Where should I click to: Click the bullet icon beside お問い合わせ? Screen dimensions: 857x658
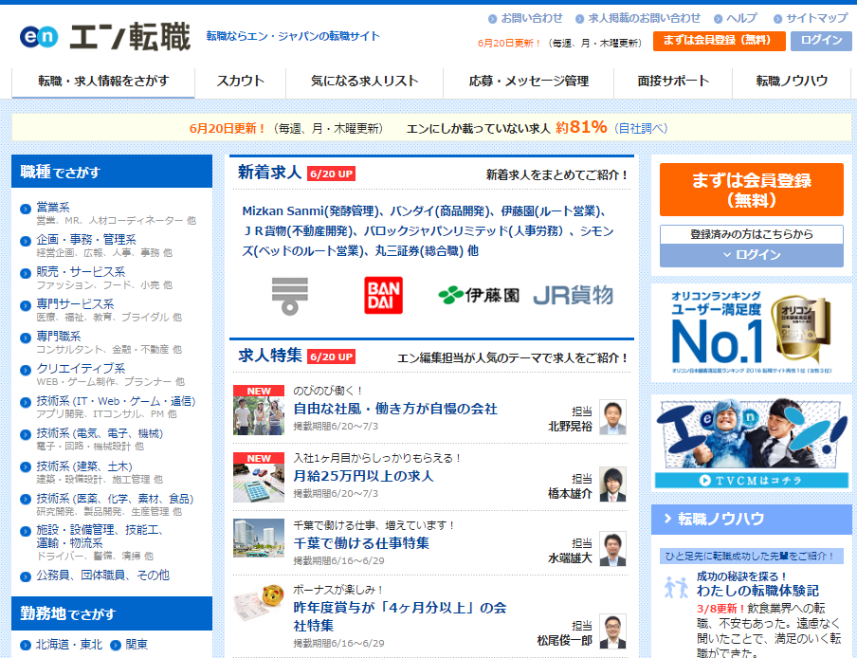492,19
